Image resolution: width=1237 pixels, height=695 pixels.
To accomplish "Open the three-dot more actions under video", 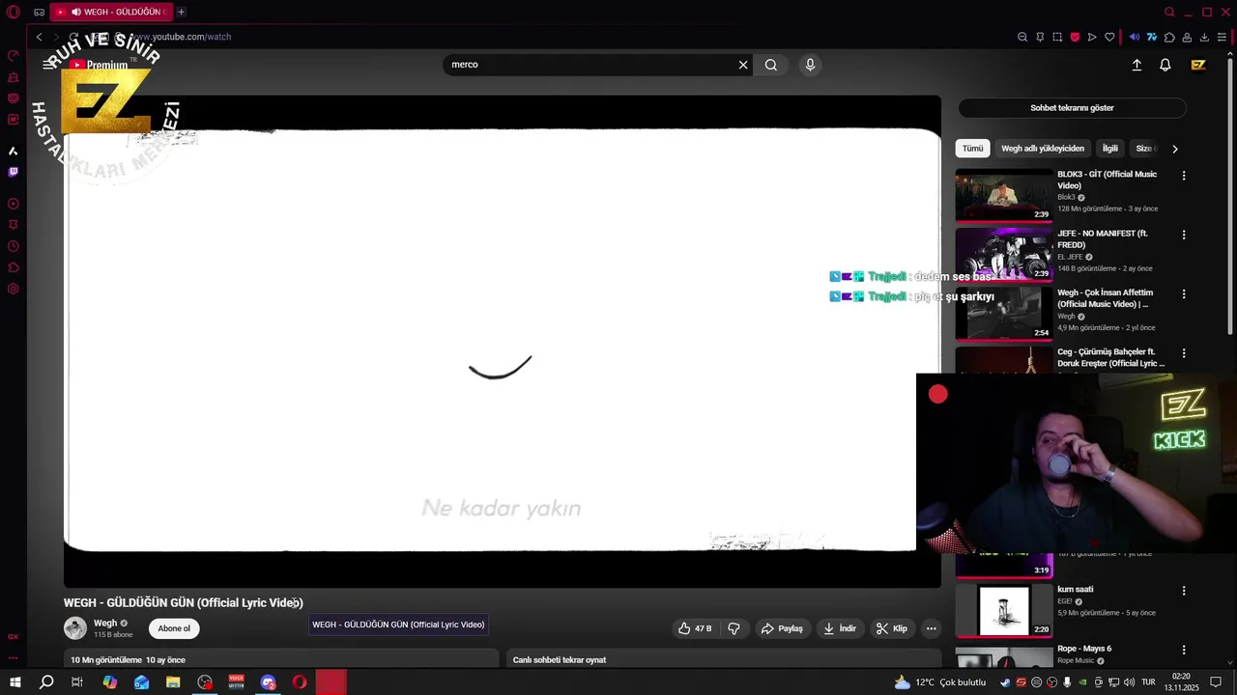I will click(x=932, y=628).
